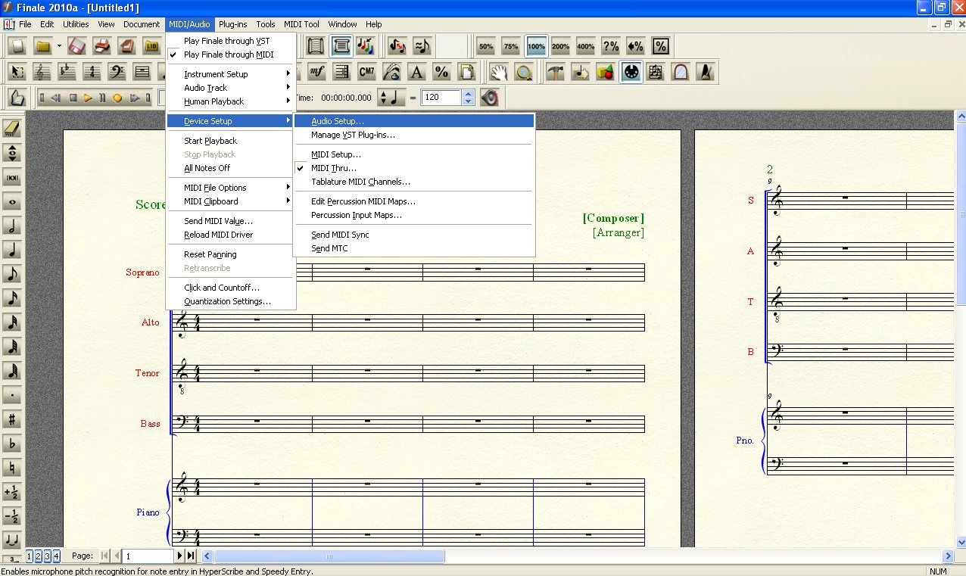Open Audio Setup from the submenu

(338, 121)
